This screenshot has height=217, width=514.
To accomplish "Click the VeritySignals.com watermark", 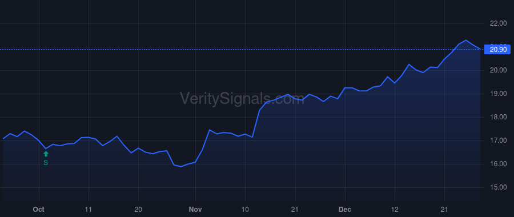I will point(242,98).
